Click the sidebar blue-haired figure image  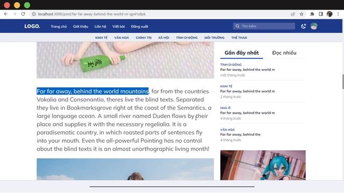tap(263, 165)
